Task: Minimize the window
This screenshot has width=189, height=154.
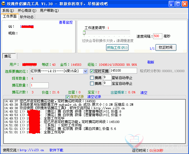Action: (172, 4)
